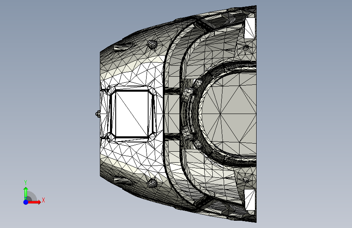Click the red X axis arrow on triad
The width and height of the screenshot is (352, 228).
coord(34,202)
